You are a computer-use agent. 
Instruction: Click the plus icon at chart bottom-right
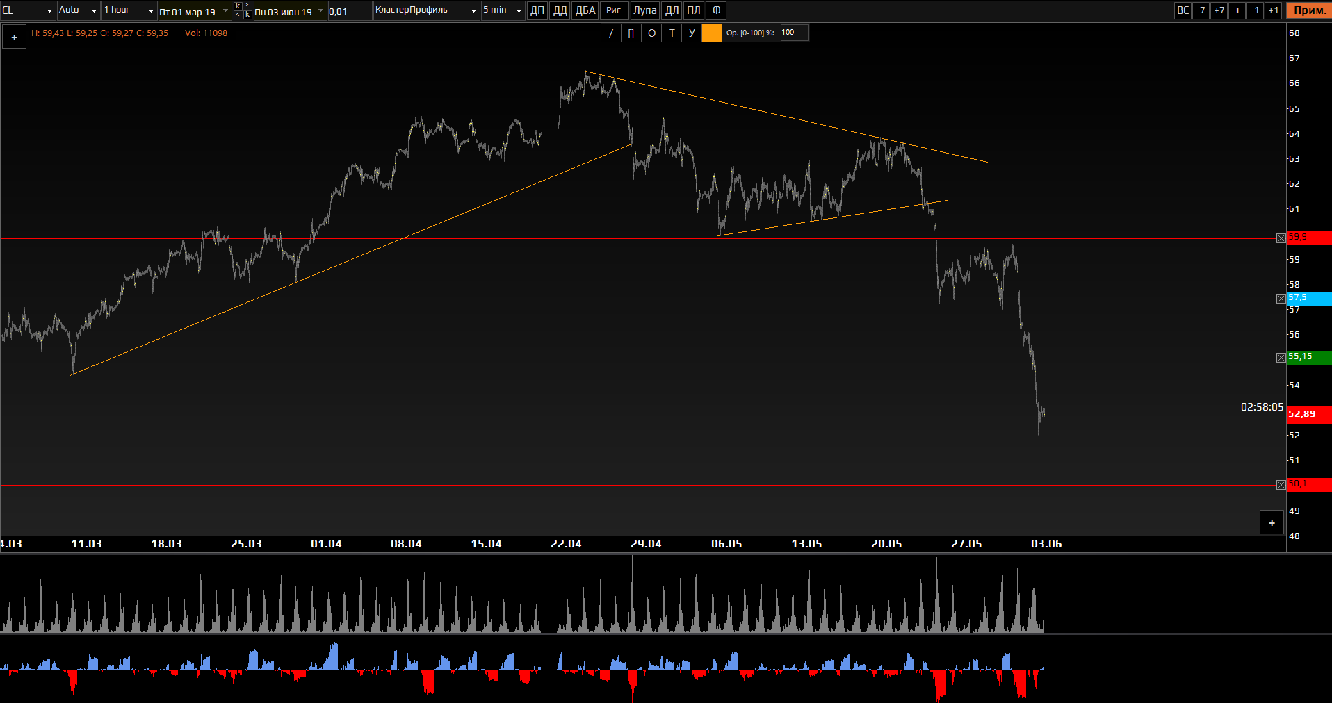pos(1272,523)
